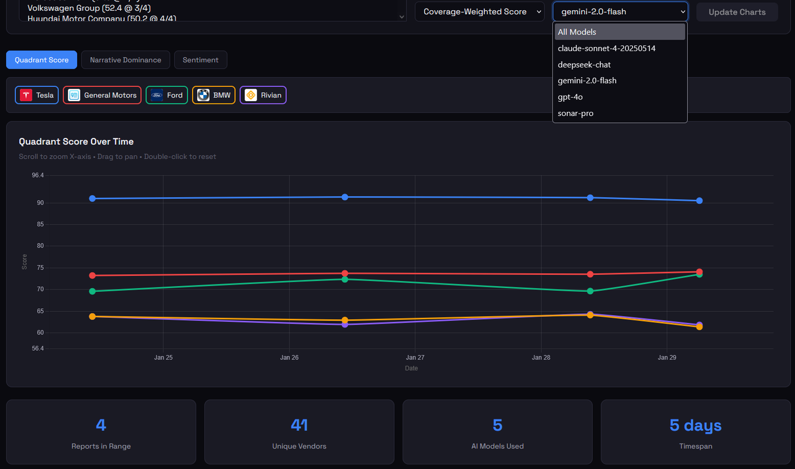Screen dimensions: 795x469
Task: Select the Hyundai Motor Company list entry
Action: (102, 18)
